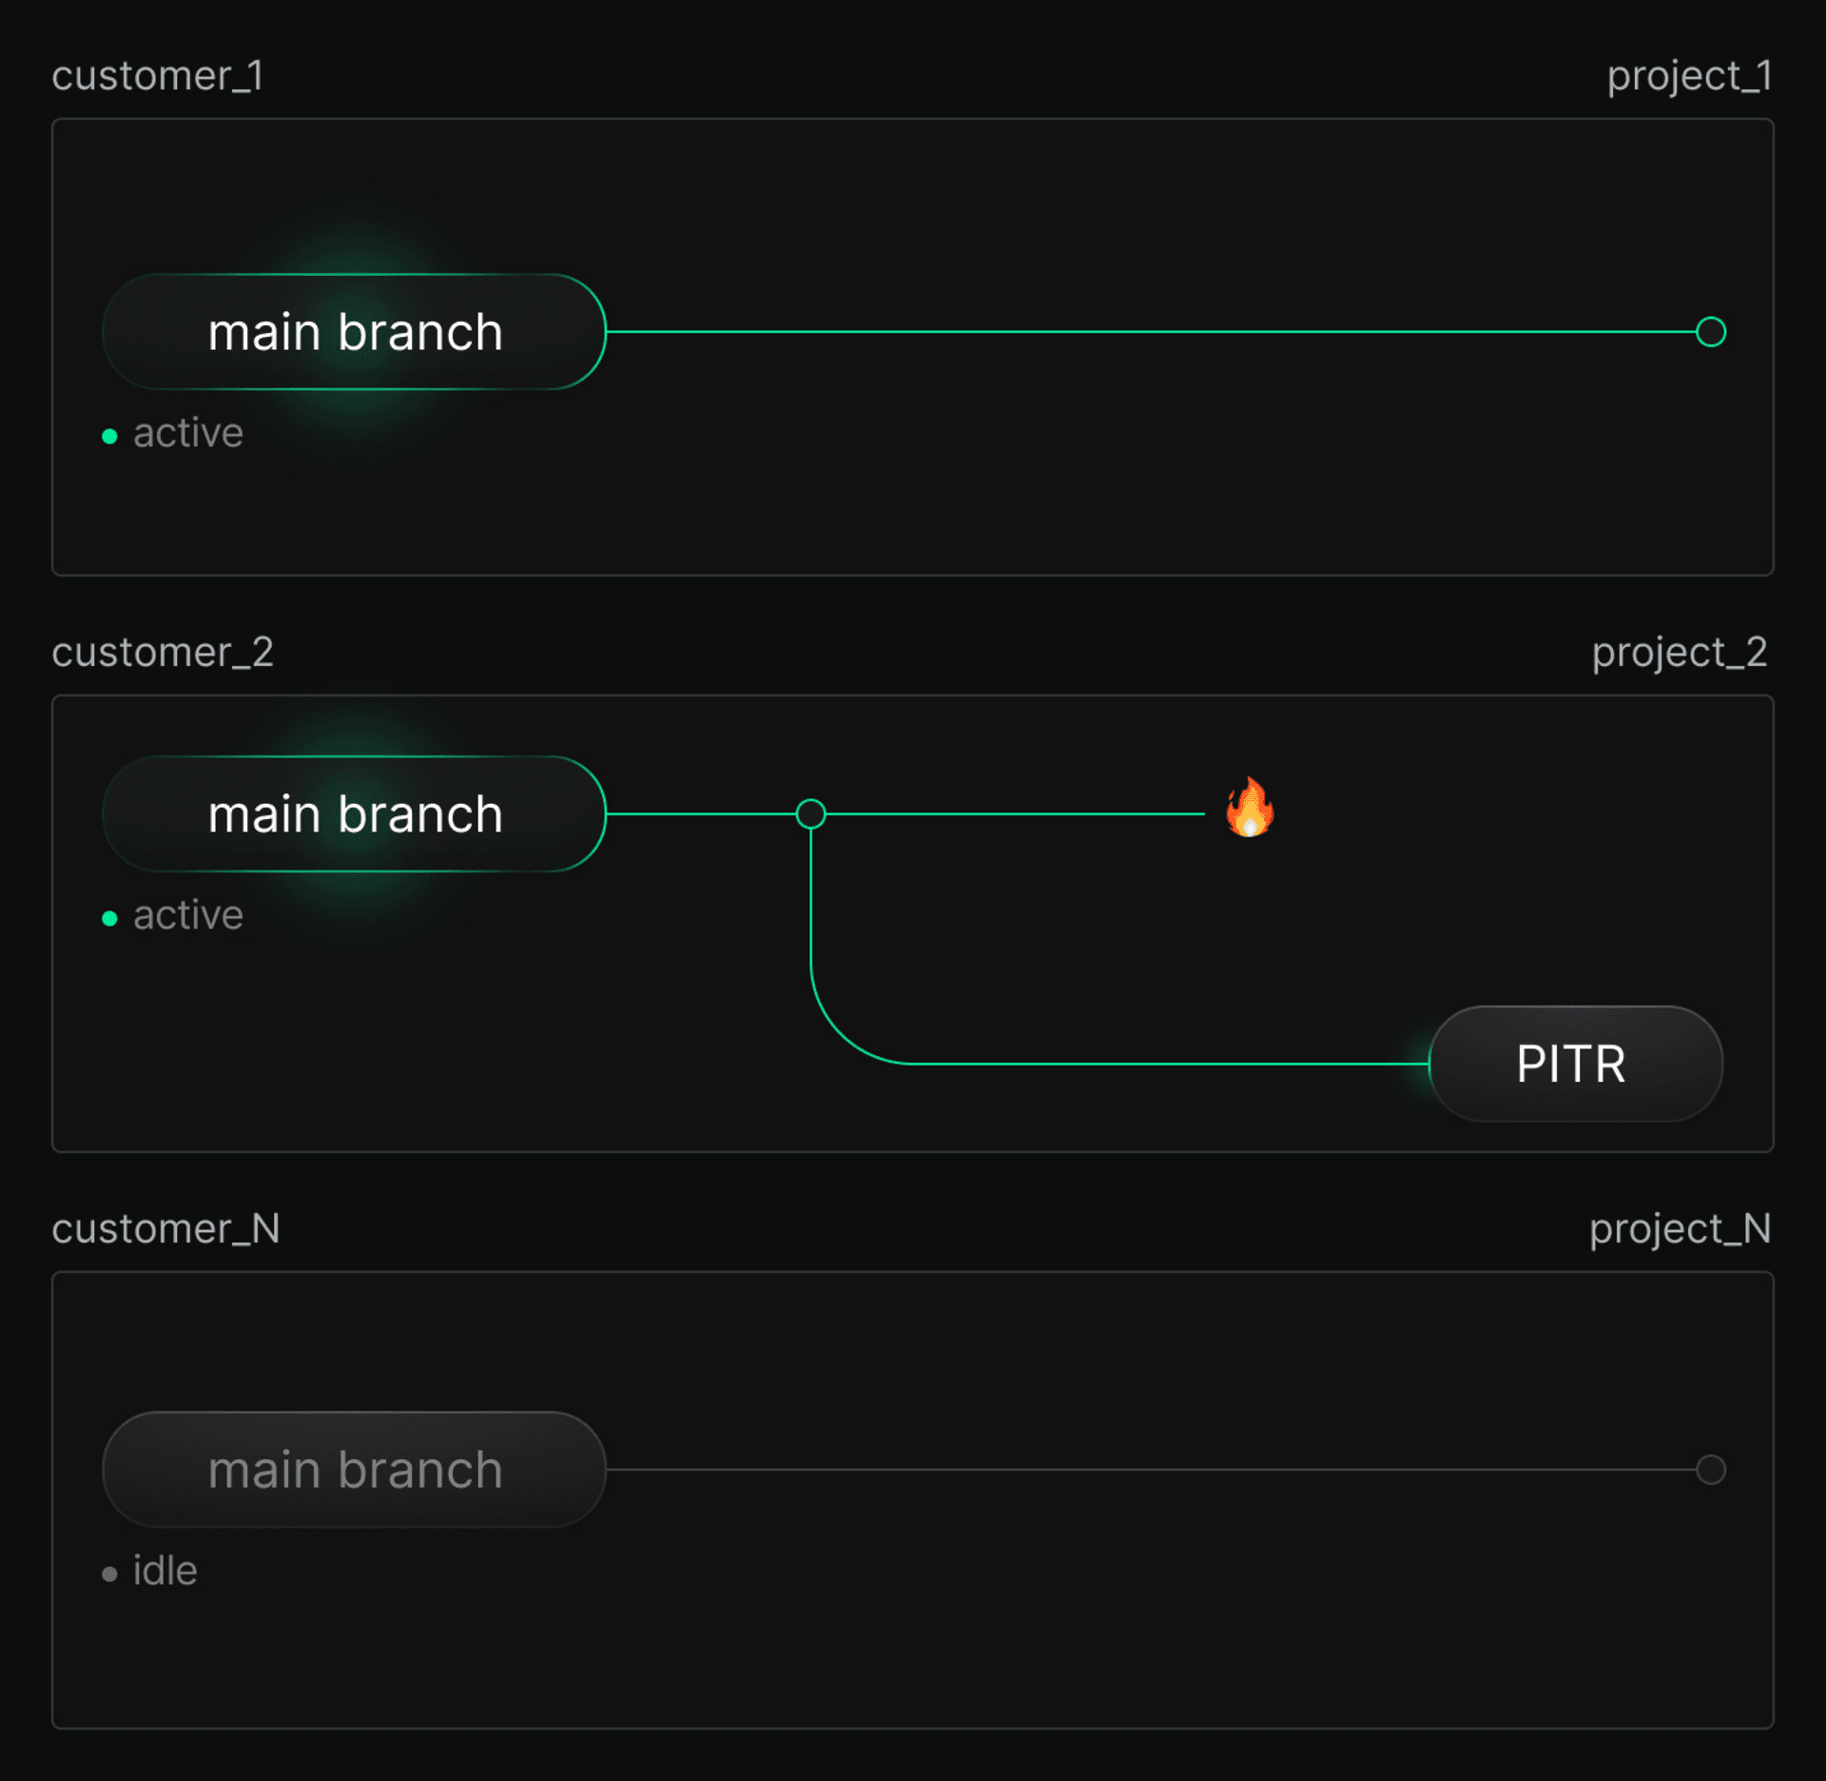Click the project_N label
The height and width of the screenshot is (1781, 1826).
click(x=1680, y=1229)
